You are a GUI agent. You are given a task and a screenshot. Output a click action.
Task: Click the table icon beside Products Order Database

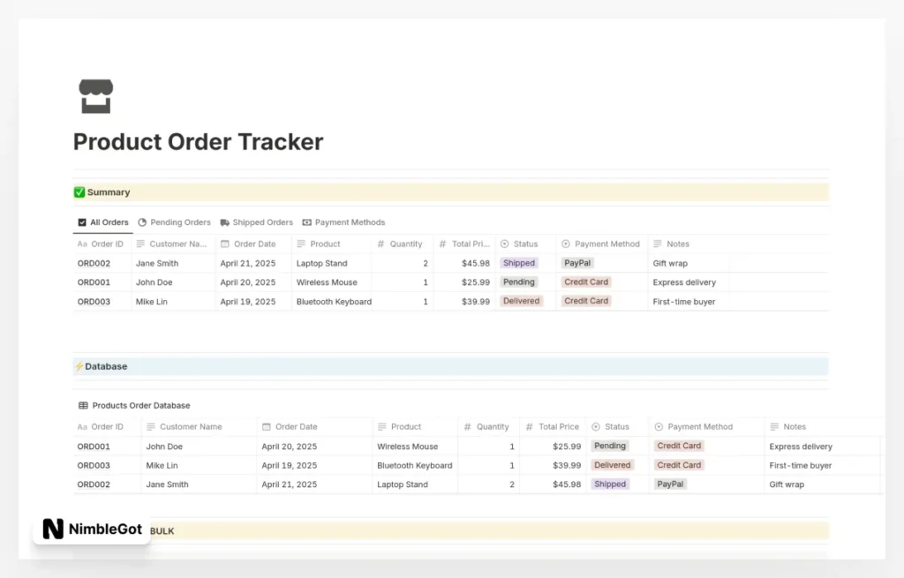(84, 405)
